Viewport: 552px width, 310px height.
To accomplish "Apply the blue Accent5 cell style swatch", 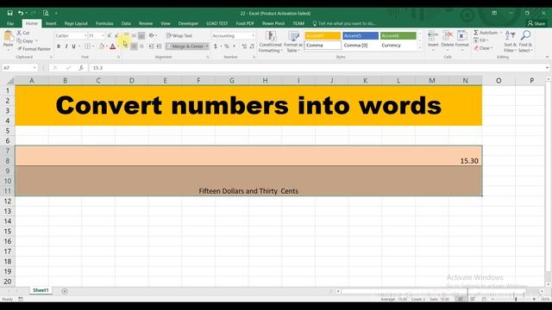I will [x=361, y=35].
